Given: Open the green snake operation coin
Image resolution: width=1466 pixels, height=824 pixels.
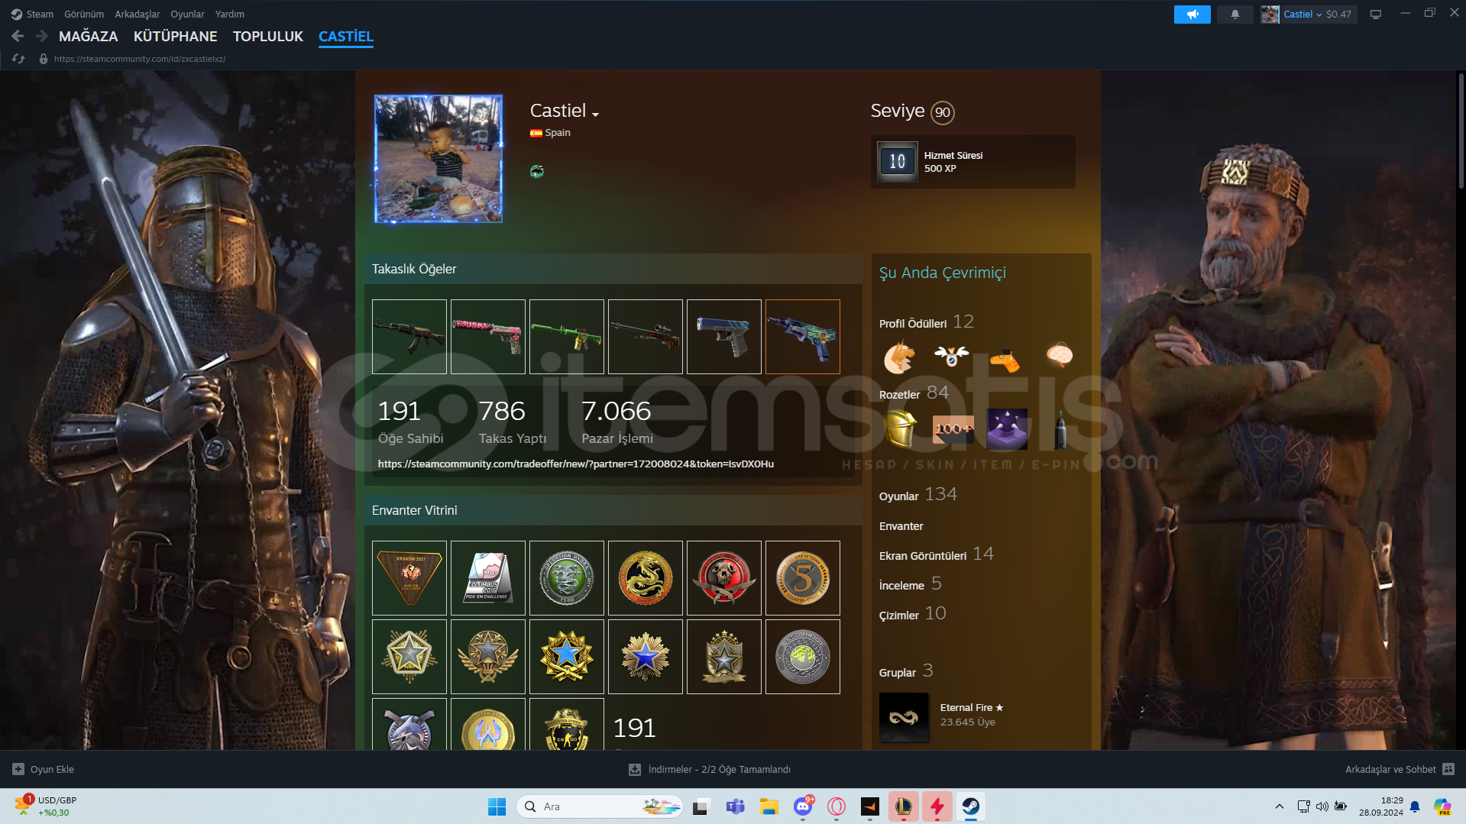Looking at the screenshot, I should 567,578.
